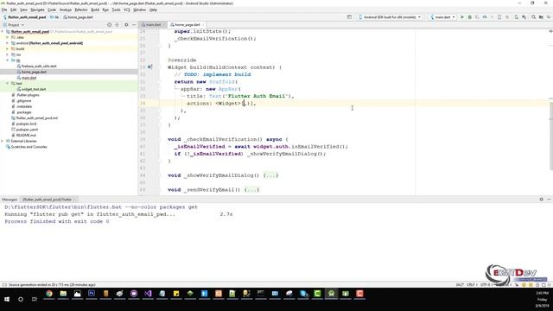Open Visual Studio from the taskbar
553x311 pixels.
coord(148,294)
